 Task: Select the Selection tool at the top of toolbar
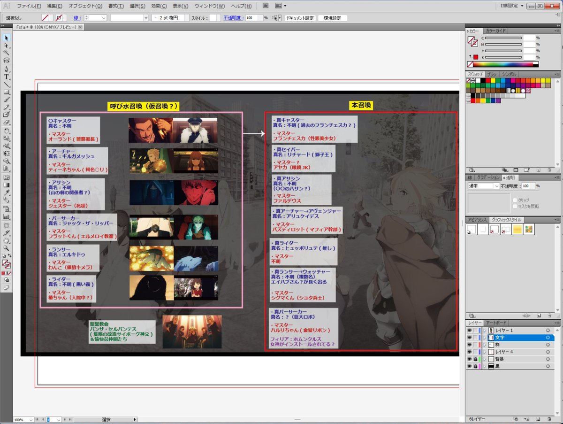coord(6,37)
